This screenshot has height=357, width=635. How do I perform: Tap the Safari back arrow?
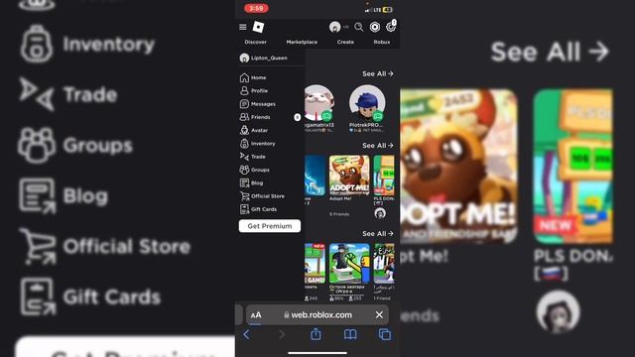(x=246, y=334)
